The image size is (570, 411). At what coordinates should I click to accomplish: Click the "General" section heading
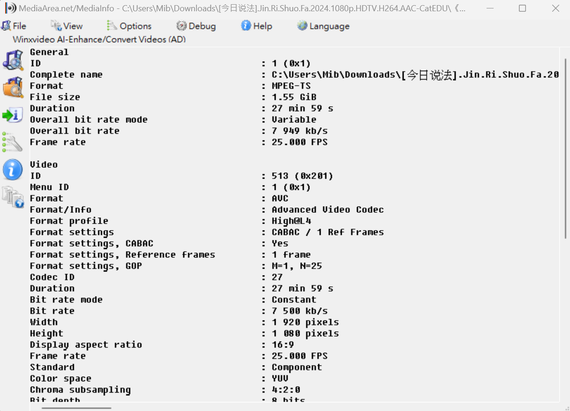(49, 52)
